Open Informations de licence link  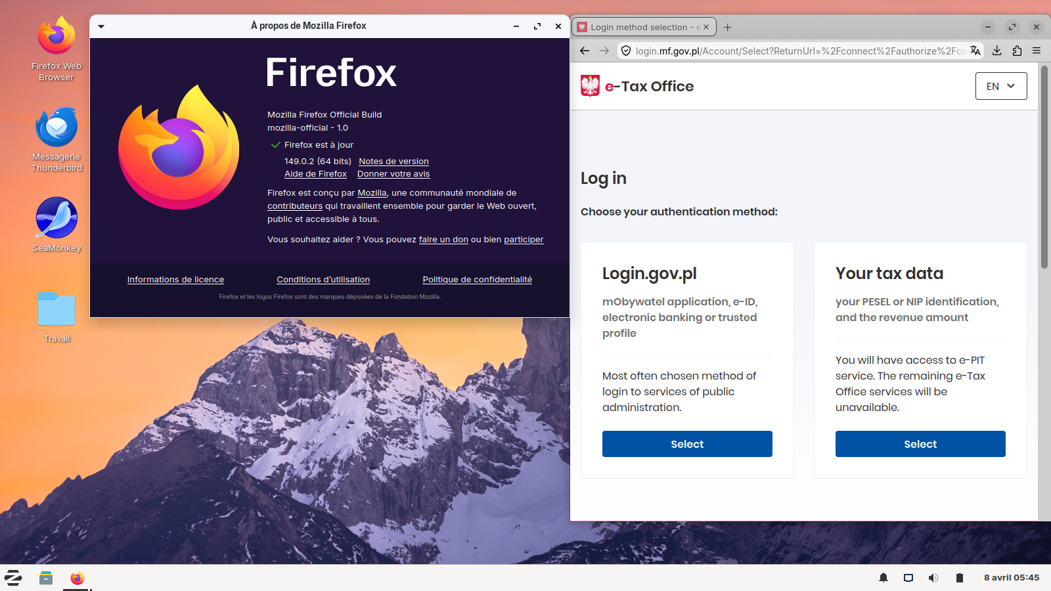[175, 280]
